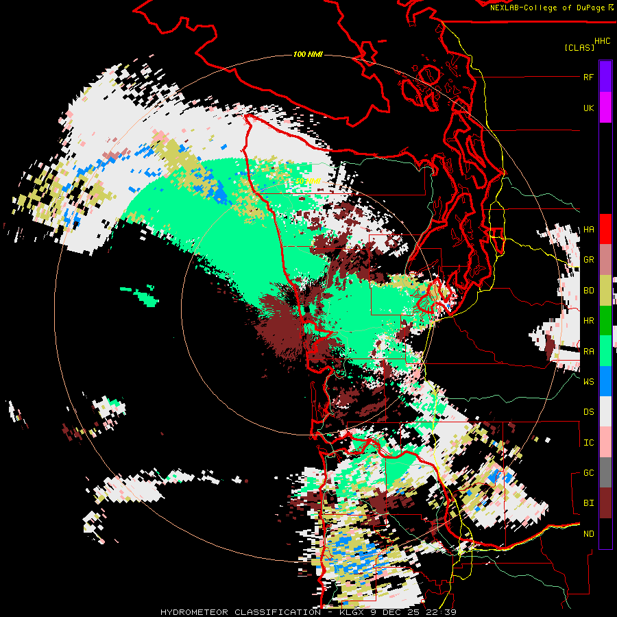Click the [CLAS] units label
617x617 pixels.
point(579,47)
